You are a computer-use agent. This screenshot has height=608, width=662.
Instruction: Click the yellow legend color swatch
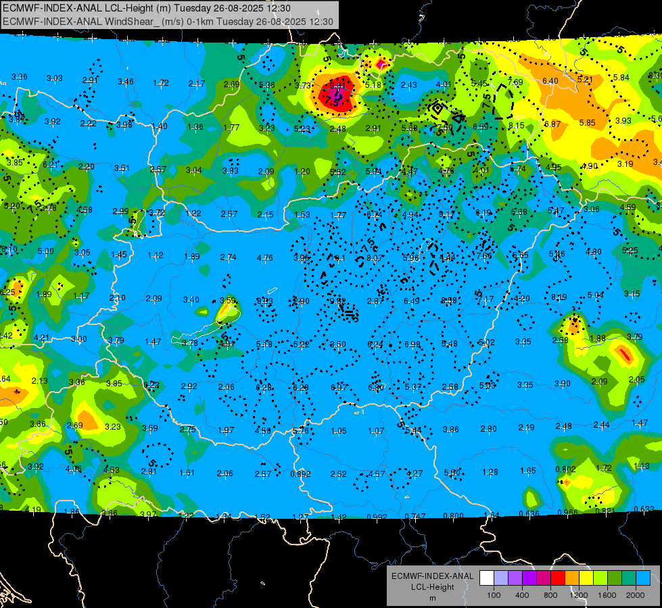[586, 578]
